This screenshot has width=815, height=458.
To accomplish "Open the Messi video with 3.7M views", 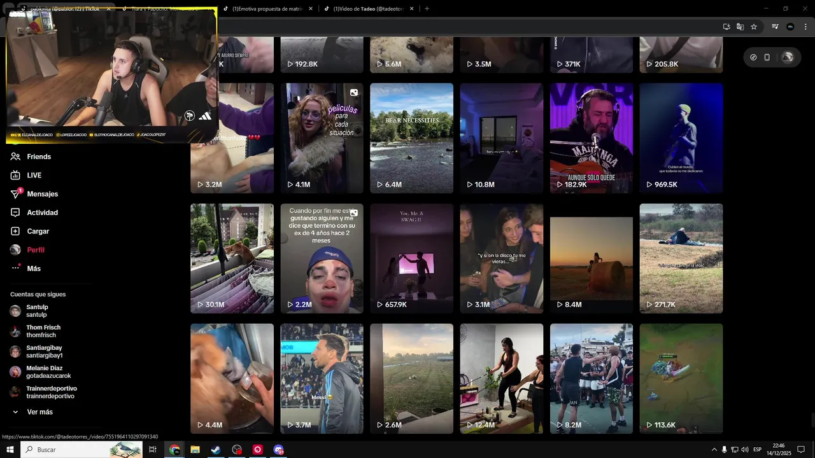I will pos(322,378).
